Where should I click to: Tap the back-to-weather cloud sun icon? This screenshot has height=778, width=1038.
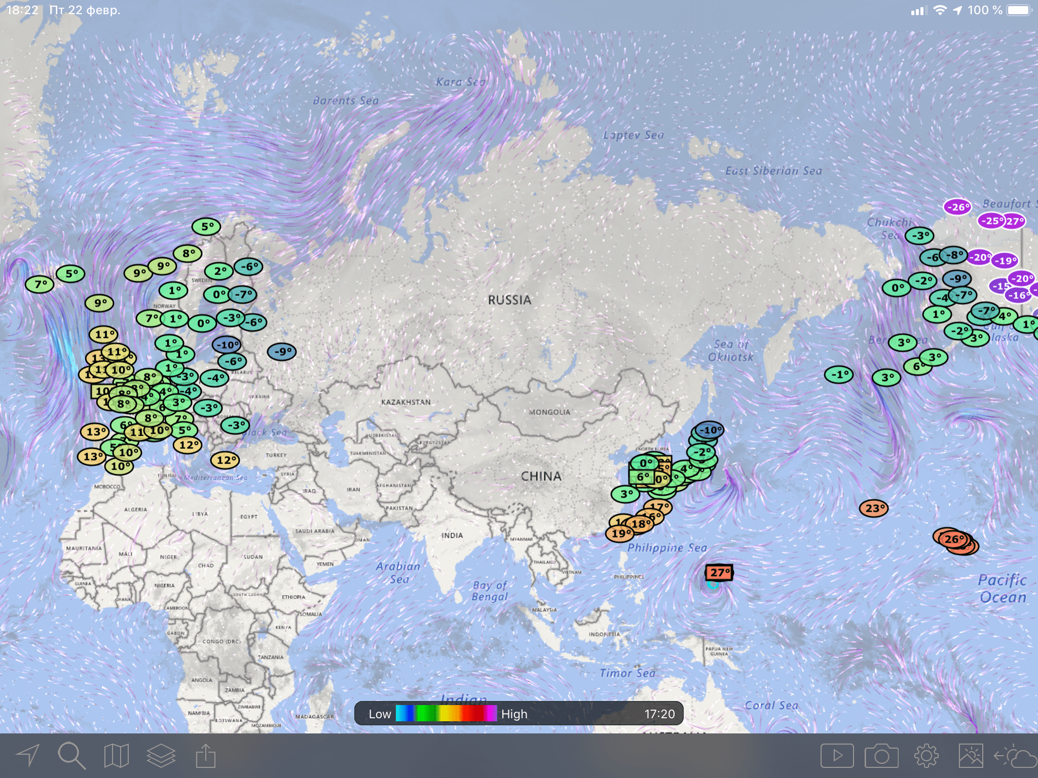pos(1015,757)
